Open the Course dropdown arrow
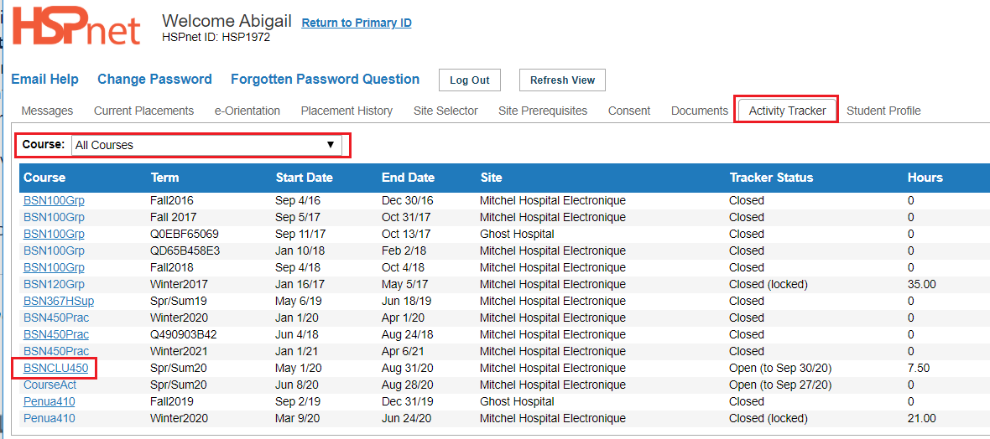Image resolution: width=990 pixels, height=439 pixels. pos(330,144)
